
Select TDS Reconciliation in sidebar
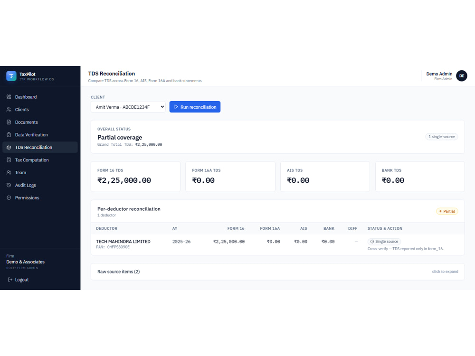40,148
